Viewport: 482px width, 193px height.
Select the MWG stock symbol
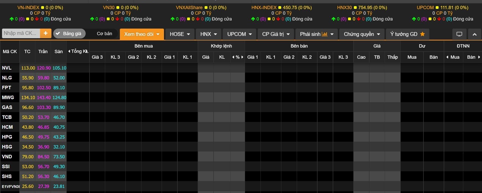point(8,97)
